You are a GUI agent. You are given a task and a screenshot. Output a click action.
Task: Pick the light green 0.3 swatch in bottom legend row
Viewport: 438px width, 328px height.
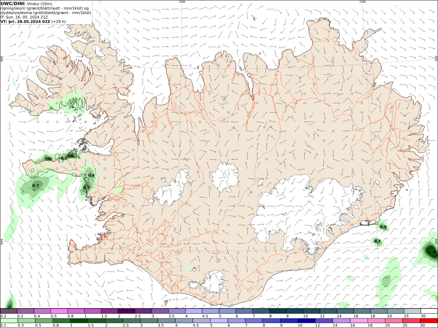26,321
